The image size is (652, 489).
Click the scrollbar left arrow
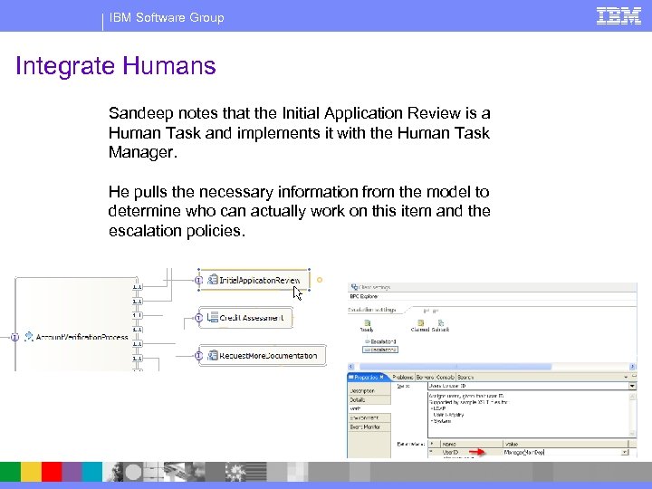(x=351, y=367)
